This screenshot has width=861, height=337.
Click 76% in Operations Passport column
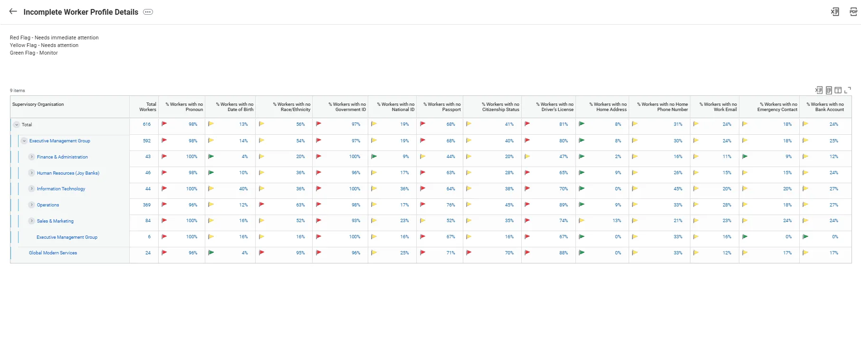point(451,205)
